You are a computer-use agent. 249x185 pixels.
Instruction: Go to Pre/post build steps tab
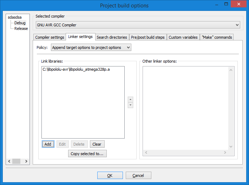pyautogui.click(x=148, y=37)
